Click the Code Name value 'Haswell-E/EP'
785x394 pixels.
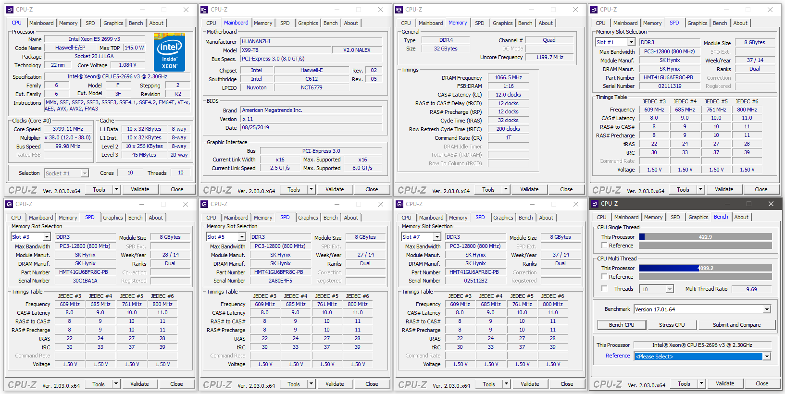coord(70,48)
